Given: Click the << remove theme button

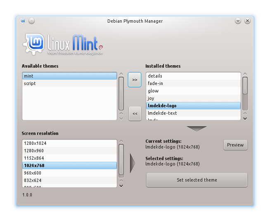Looking at the screenshot, I should (135, 113).
